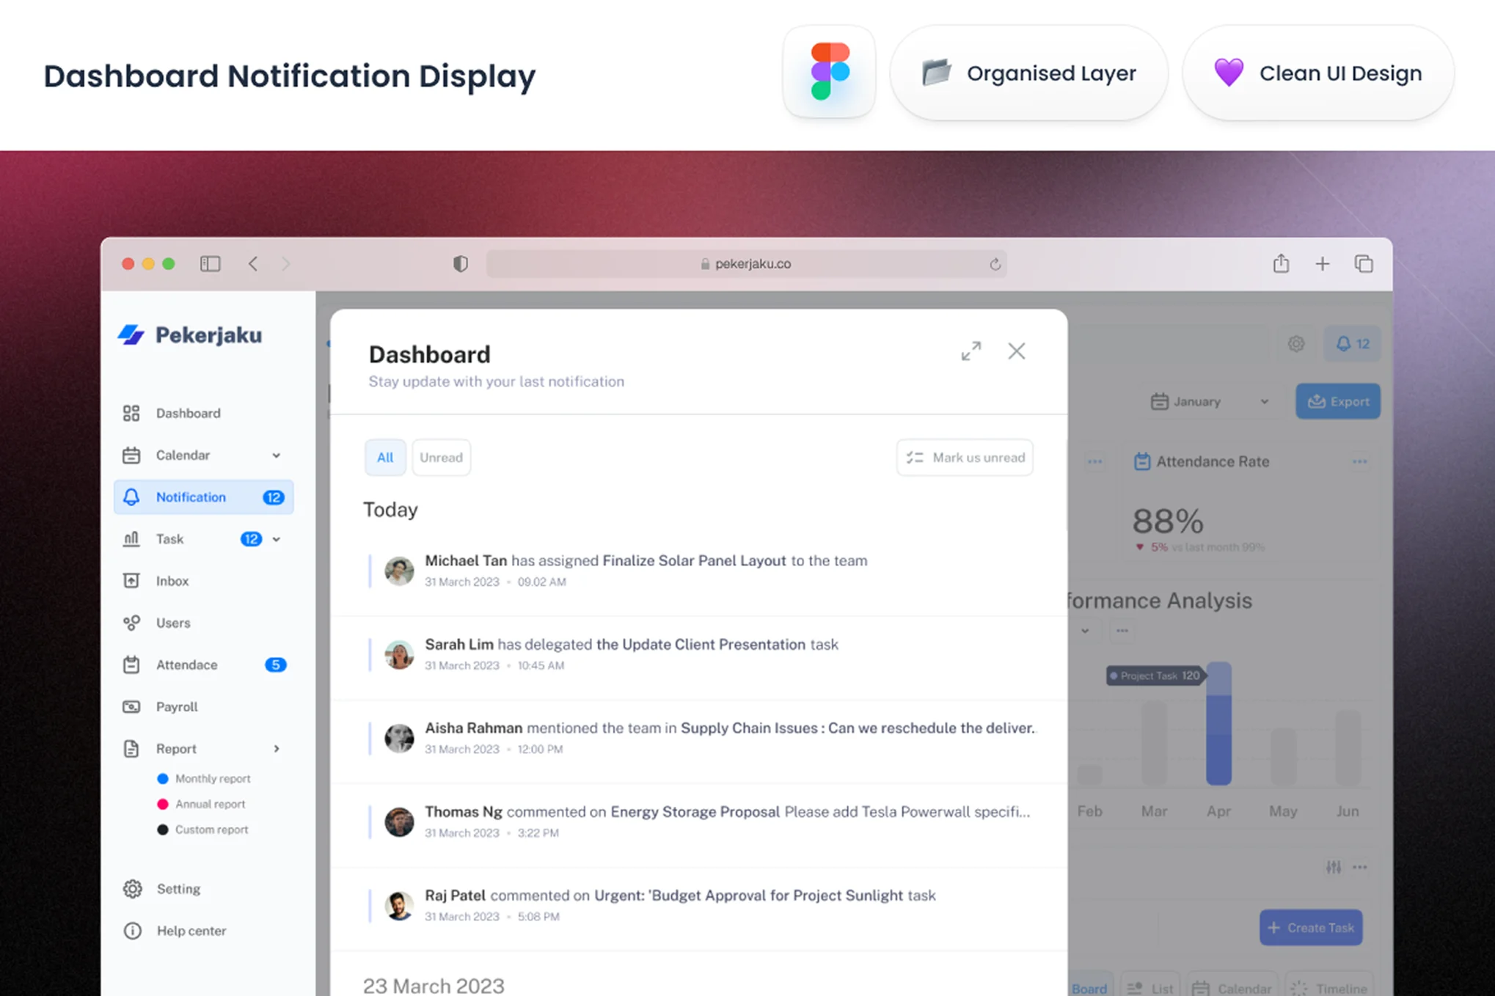Viewport: 1495px width, 996px height.
Task: Click the settings gear in top bar
Action: pos(1296,343)
